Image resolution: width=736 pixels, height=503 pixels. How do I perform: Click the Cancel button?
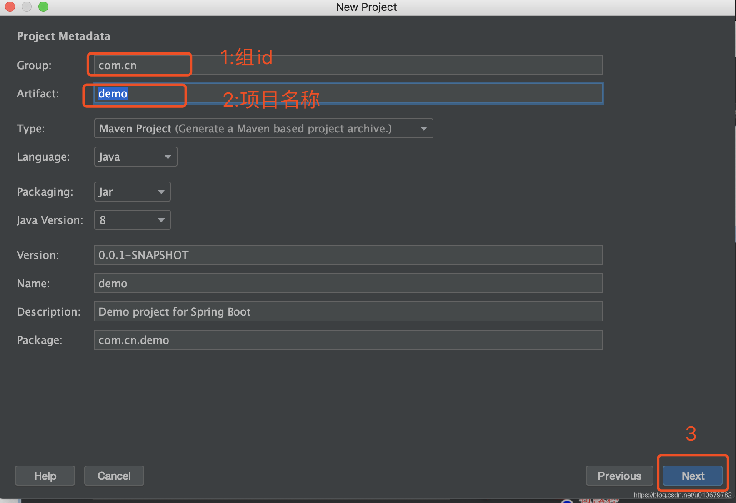pos(114,476)
